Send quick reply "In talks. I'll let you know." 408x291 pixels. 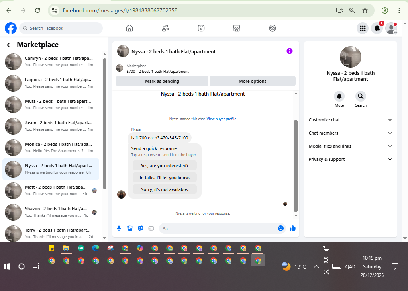(x=165, y=178)
